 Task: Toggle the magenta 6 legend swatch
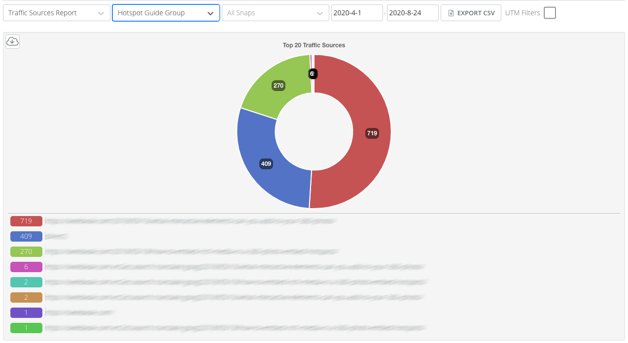(x=26, y=267)
